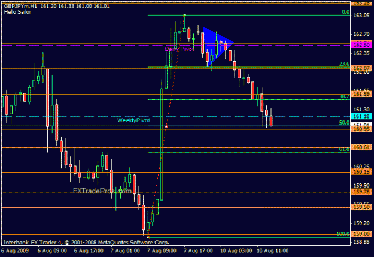This screenshot has width=374, height=257.
Task: Click the 158.85 price scale value
Action: pyautogui.click(x=361, y=242)
